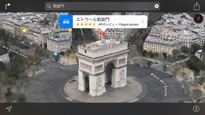
Task: Tap the compass to reset orientation
Action: click(198, 19)
